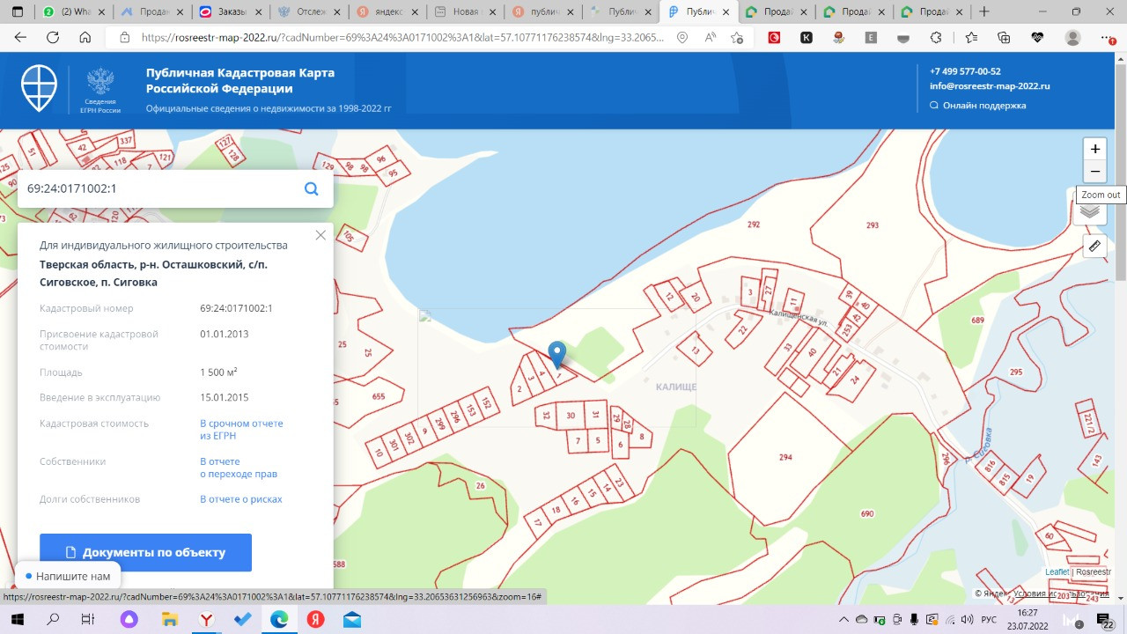Click the search magnifier icon in cadastral search box
The image size is (1127, 634).
311,188
